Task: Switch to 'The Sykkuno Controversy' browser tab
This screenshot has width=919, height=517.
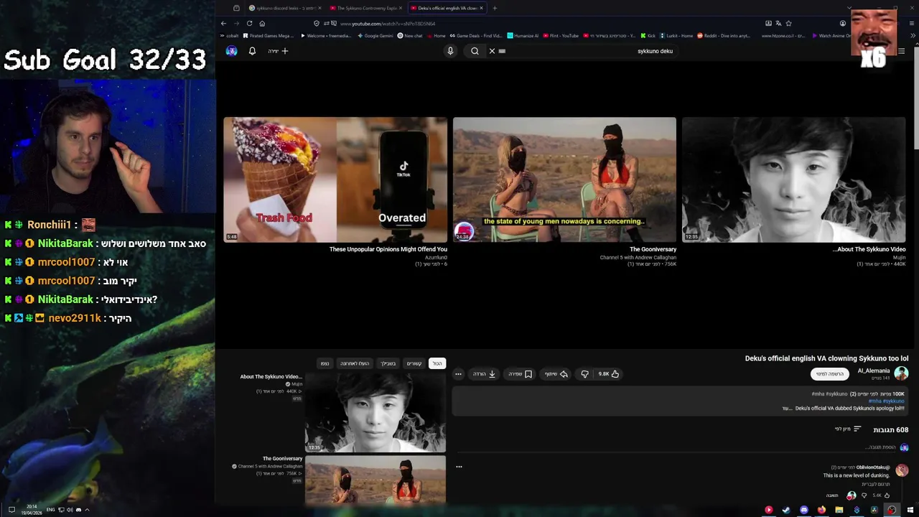Action: 365,8
